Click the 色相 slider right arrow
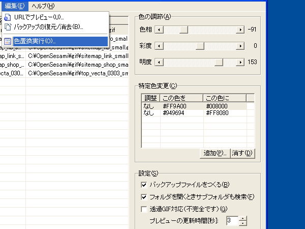This screenshot has width=305, height=229. coord(240,30)
